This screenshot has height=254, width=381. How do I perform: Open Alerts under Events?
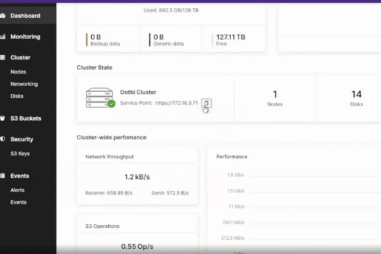(17, 190)
